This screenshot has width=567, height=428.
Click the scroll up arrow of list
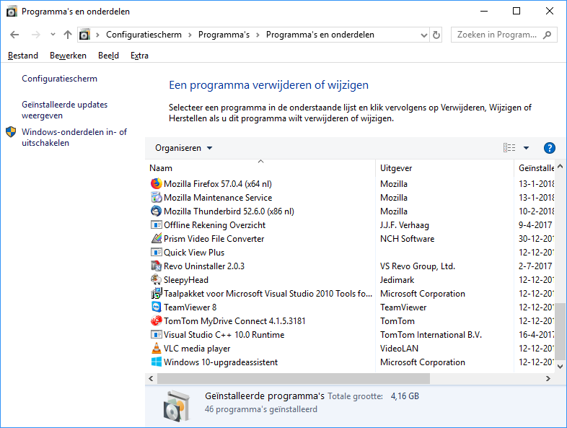coord(560,167)
